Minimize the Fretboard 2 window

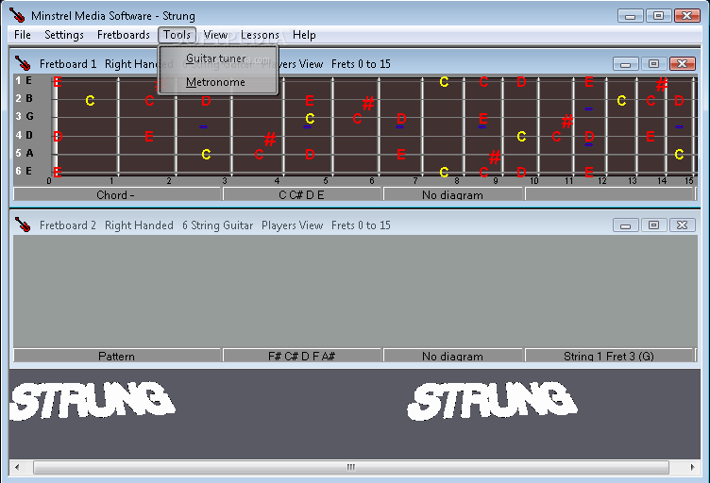[x=625, y=225]
